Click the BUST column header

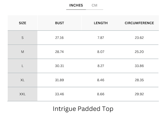[59, 23]
